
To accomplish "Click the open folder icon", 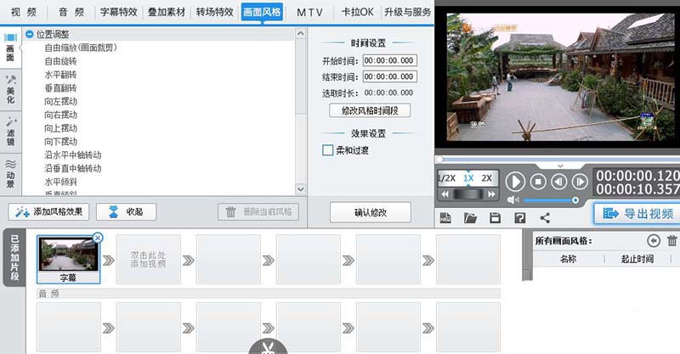I will (x=470, y=218).
